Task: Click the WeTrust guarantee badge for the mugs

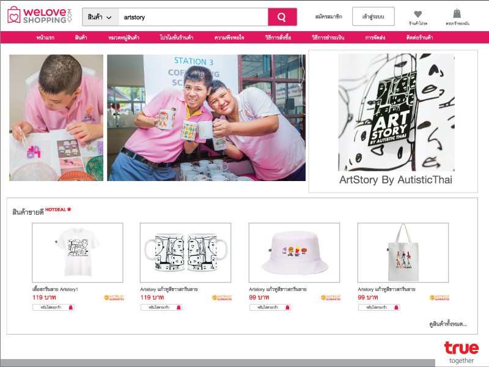Action: coord(222,298)
